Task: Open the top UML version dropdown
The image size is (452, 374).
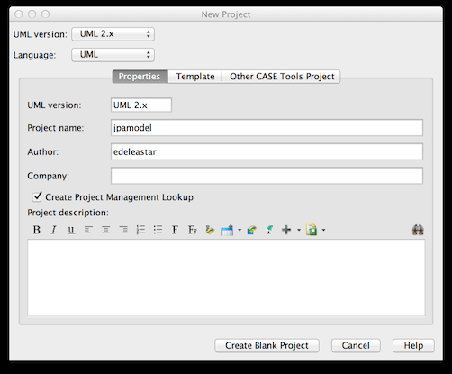Action: [x=113, y=34]
